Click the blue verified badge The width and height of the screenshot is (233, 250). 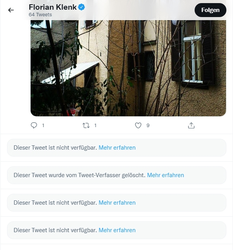pos(81,7)
